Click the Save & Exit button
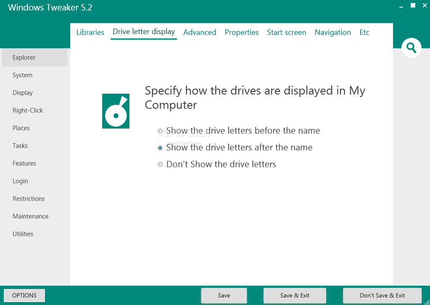 (295, 295)
